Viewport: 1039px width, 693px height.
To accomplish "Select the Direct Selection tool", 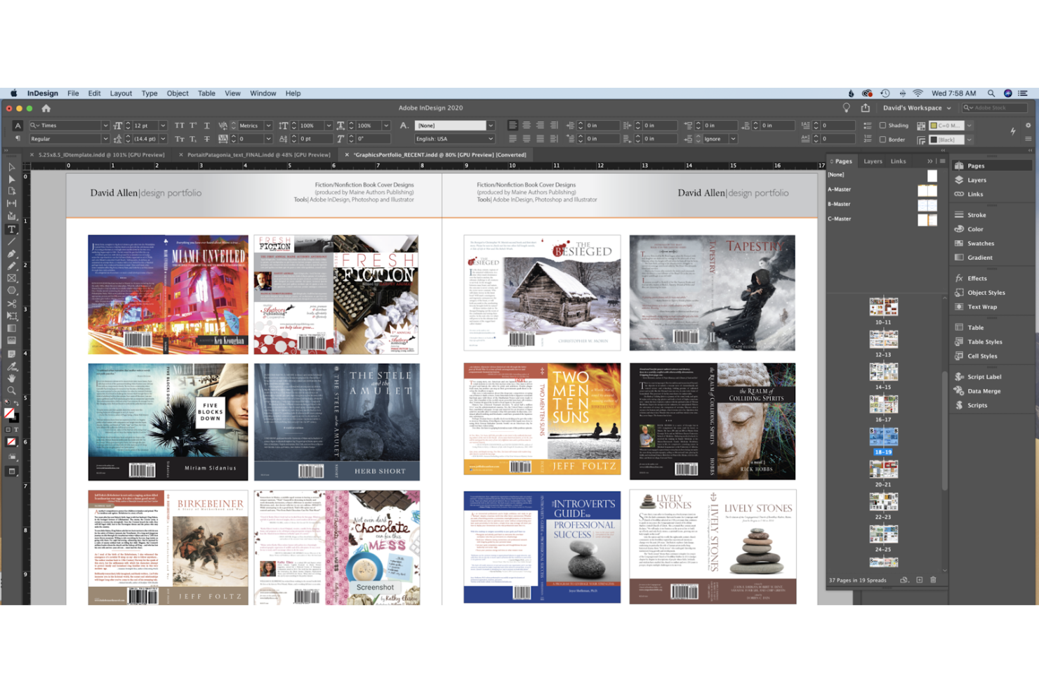I will pos(11,179).
